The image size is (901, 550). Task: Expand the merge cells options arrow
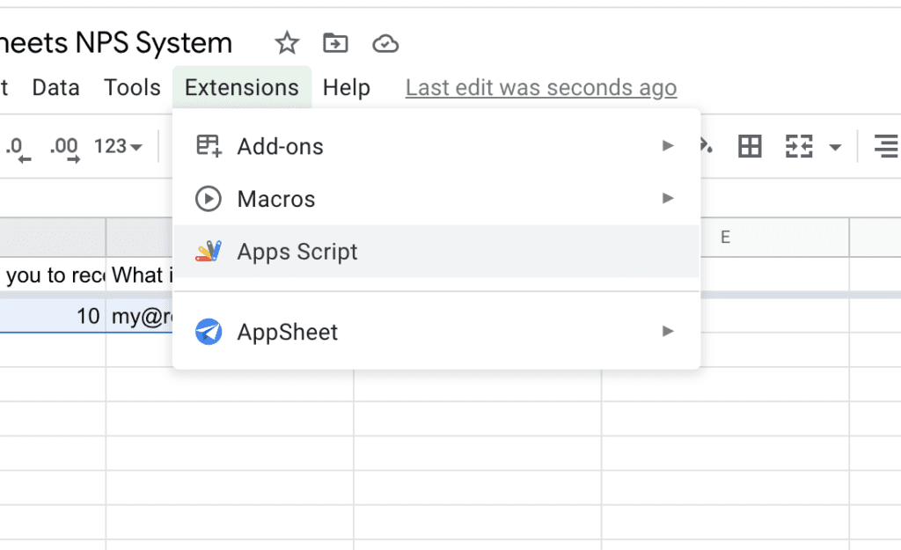[x=836, y=147]
